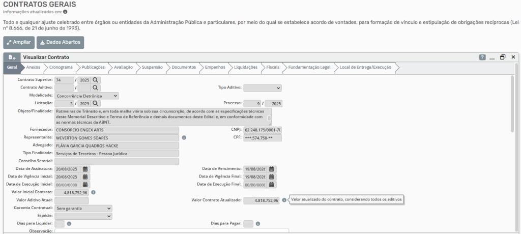Click info icon beside Informações atualizadas em
Screen dimensions: 521x234
[66, 12]
